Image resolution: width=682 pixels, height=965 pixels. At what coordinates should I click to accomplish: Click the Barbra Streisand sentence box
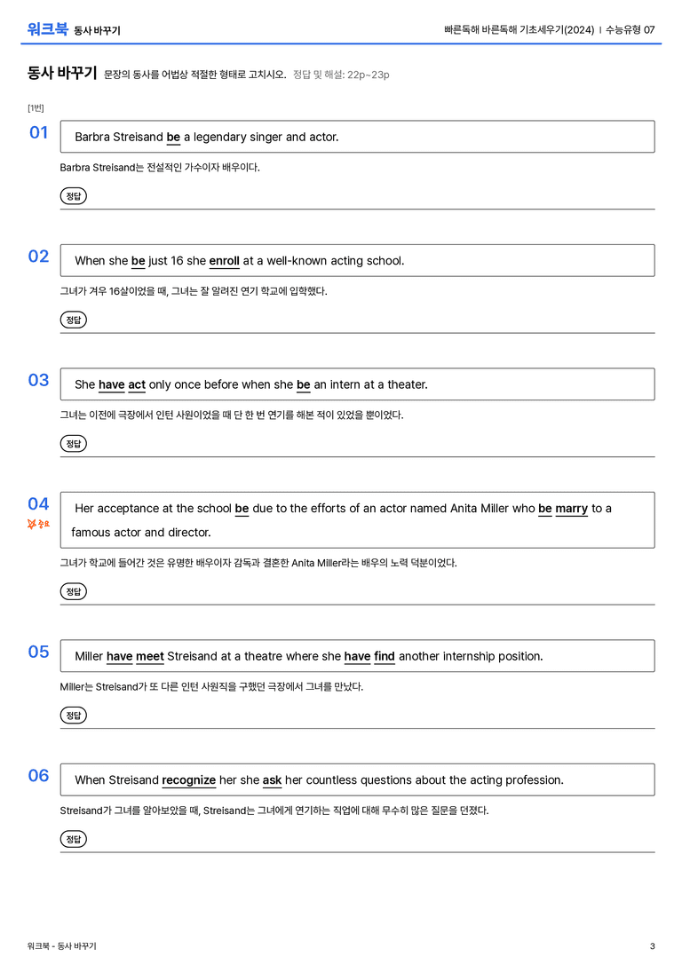358,137
